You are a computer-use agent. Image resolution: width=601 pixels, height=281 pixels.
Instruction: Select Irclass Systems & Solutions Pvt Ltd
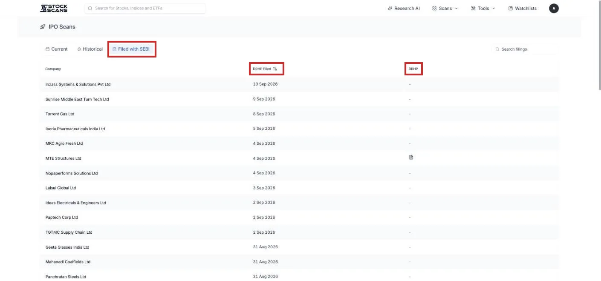tap(78, 84)
